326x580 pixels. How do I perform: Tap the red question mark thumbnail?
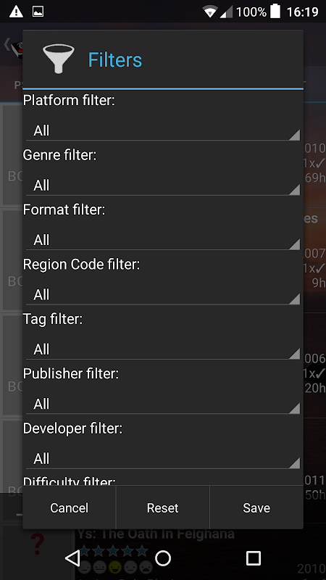tap(38, 544)
